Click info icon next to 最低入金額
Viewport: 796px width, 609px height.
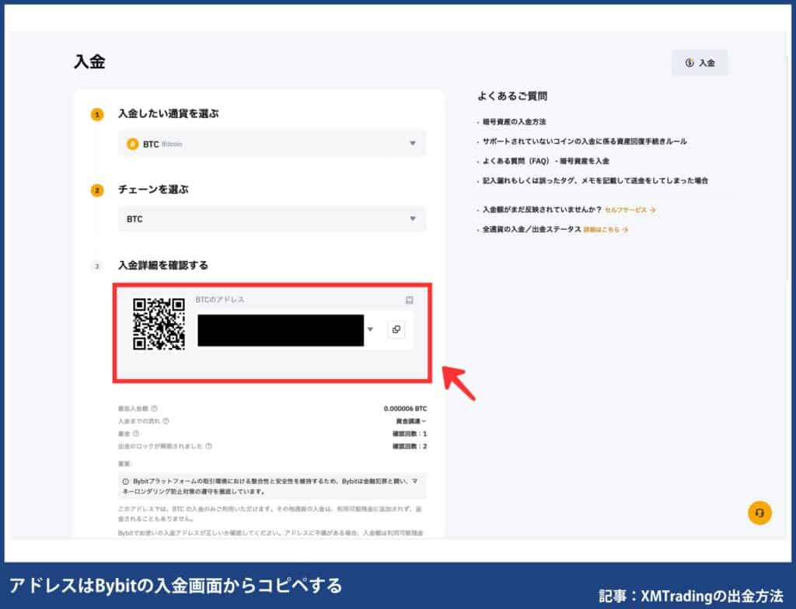pos(155,408)
